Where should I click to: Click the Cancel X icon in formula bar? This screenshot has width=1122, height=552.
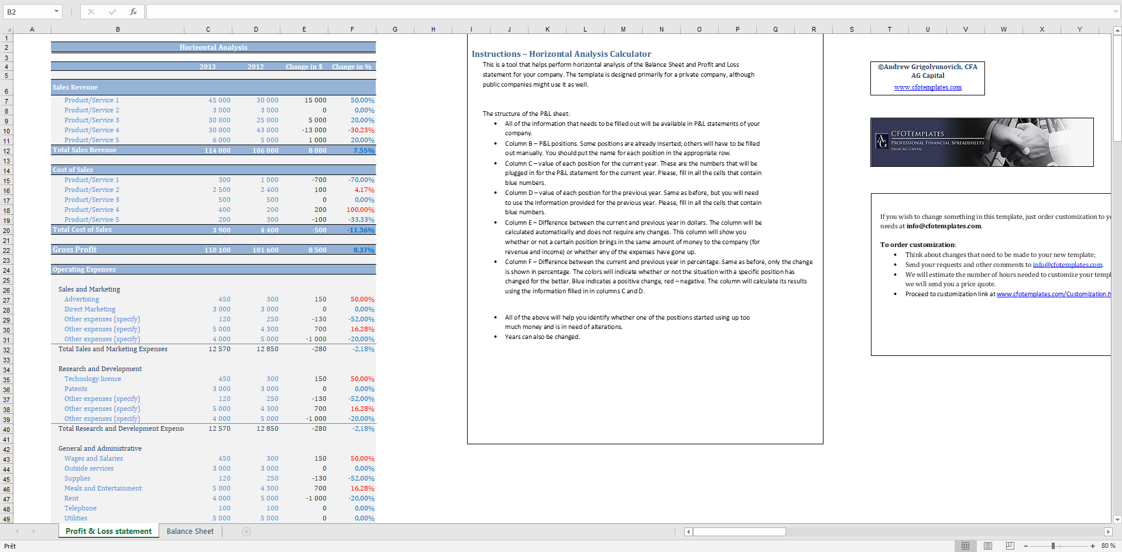pos(91,12)
